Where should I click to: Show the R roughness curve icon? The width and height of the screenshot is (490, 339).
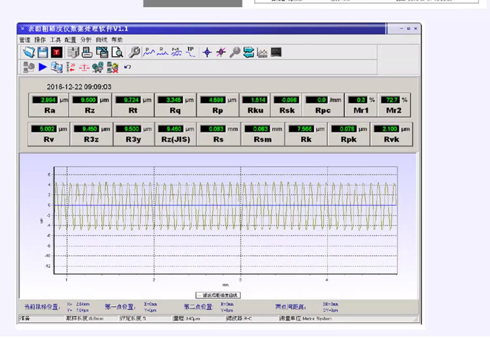click(x=162, y=52)
